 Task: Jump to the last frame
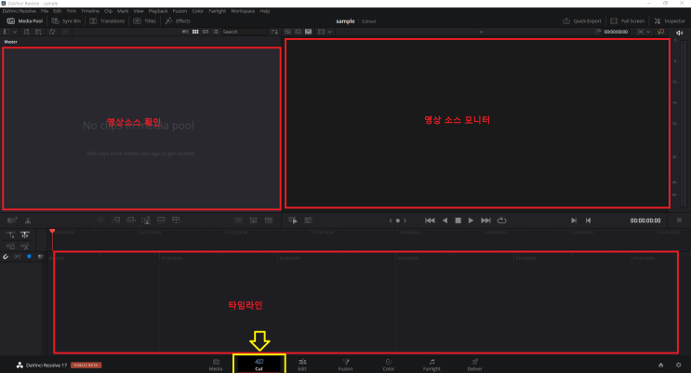[x=485, y=220]
